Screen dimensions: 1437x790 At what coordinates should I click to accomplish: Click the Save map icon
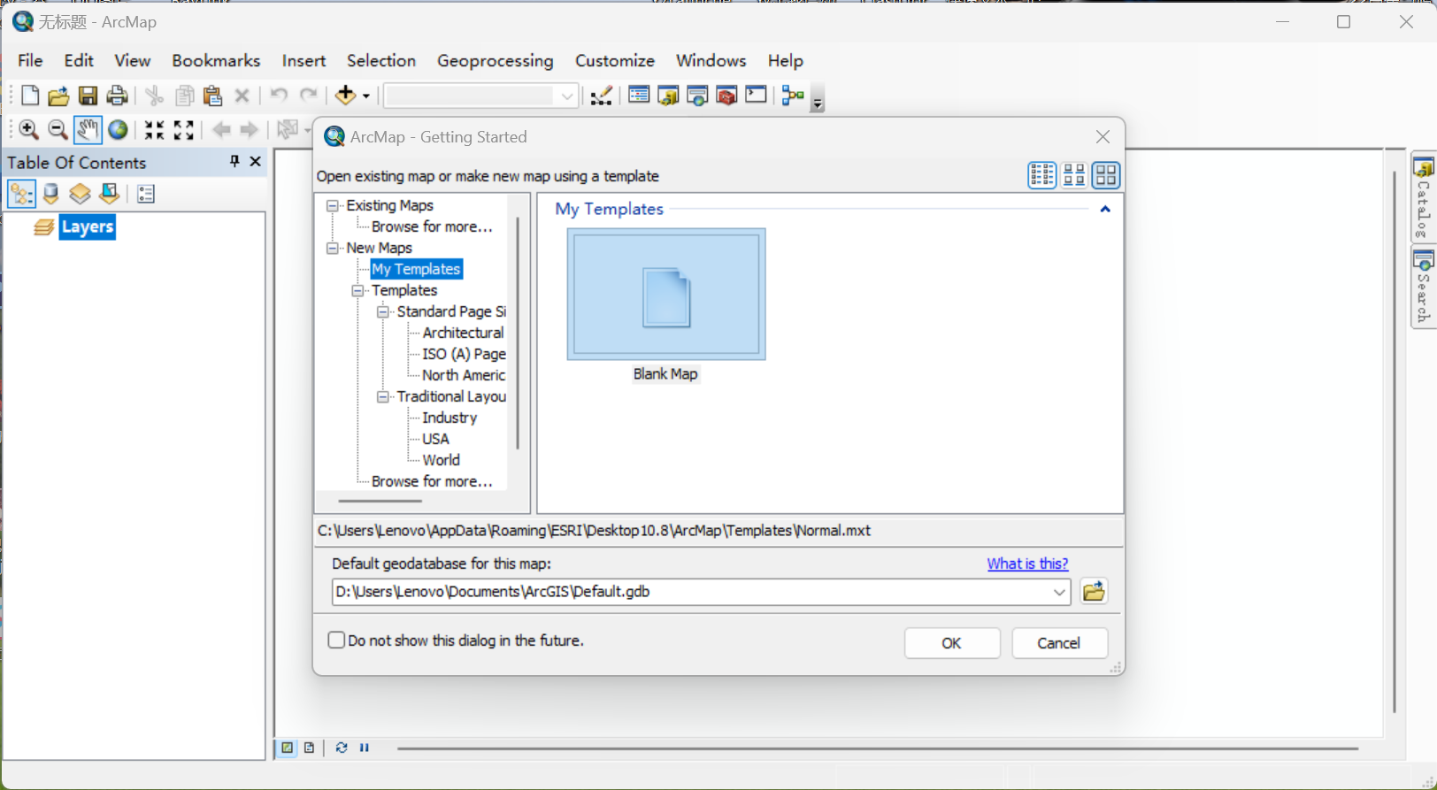(88, 96)
